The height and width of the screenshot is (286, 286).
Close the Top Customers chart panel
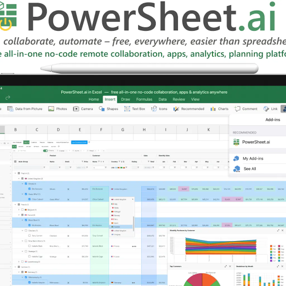[x=230, y=266]
